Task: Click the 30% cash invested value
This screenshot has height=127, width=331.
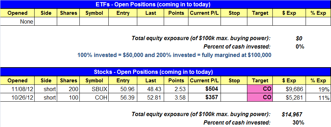Action: coord(300,122)
